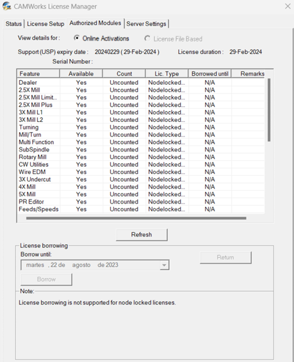The height and width of the screenshot is (362, 294).
Task: Select the PR Editor row
Action: click(141, 202)
